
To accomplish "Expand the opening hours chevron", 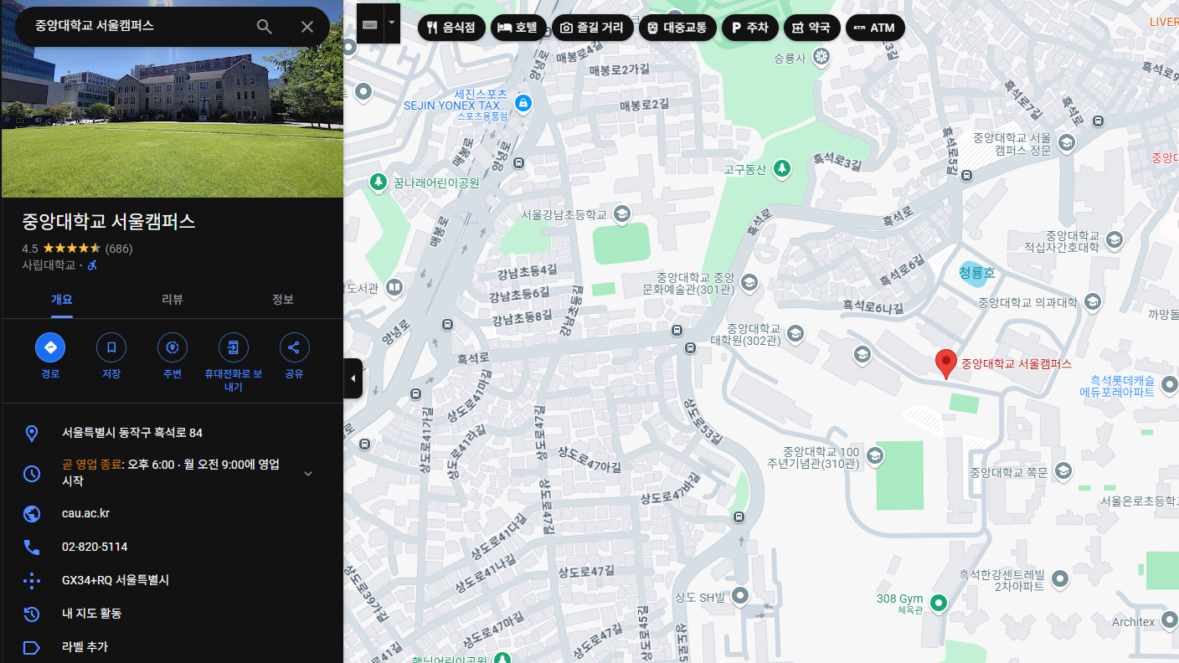I will (x=308, y=474).
